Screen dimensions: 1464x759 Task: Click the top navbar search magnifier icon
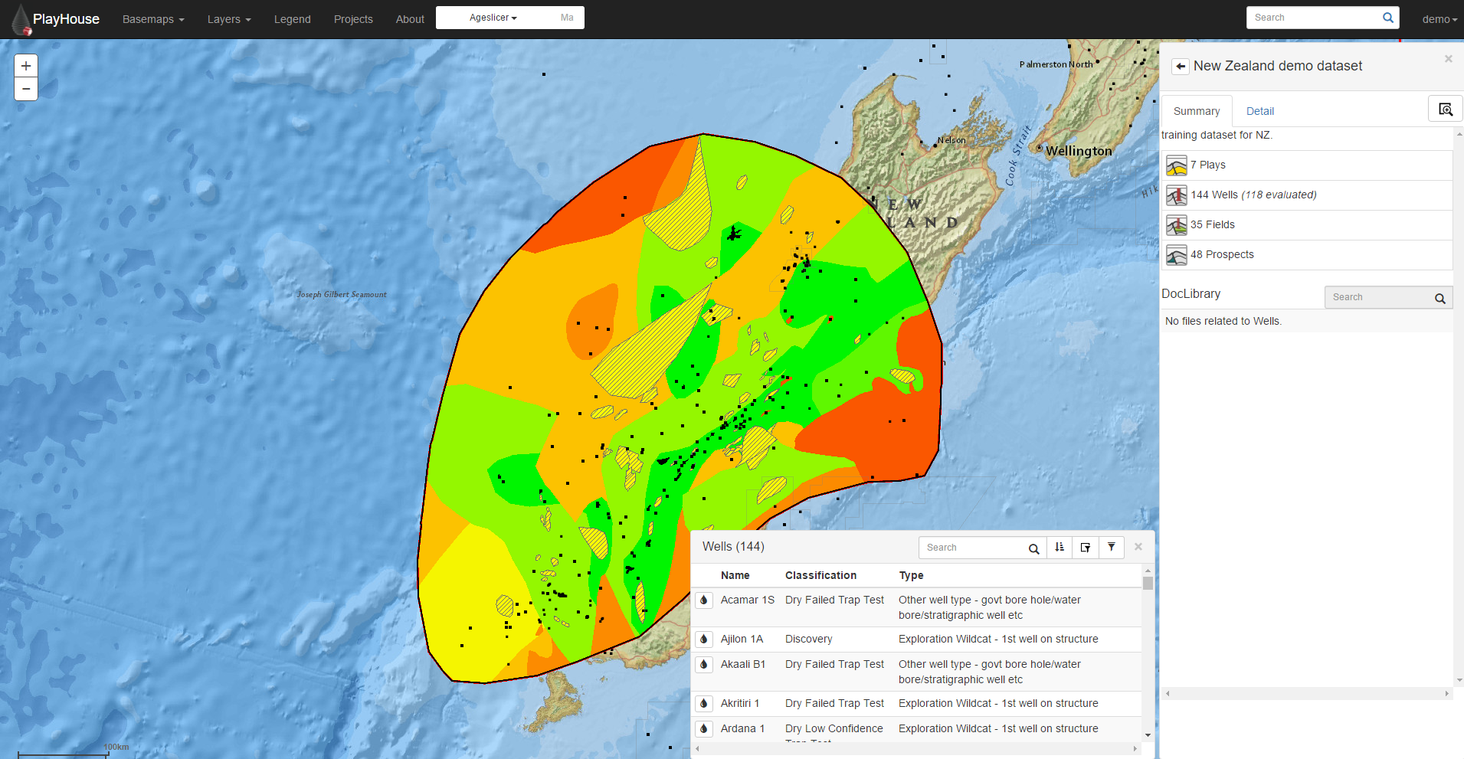pyautogui.click(x=1387, y=18)
